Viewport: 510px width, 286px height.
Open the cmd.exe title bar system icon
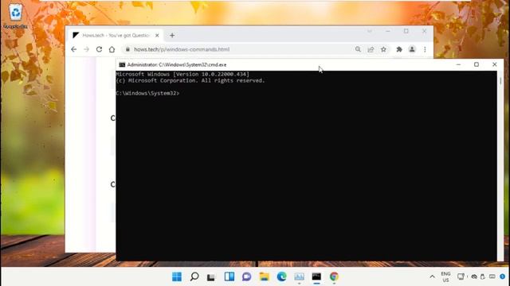pyautogui.click(x=122, y=65)
